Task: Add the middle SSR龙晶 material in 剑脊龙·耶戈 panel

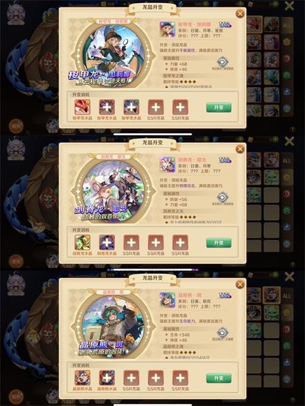Action: [x=156, y=243]
